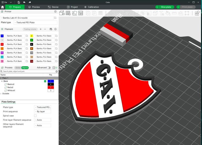This screenshot has width=202, height=145.
Task: Edit filament 14 preset icon
Action: [x=56, y=61]
